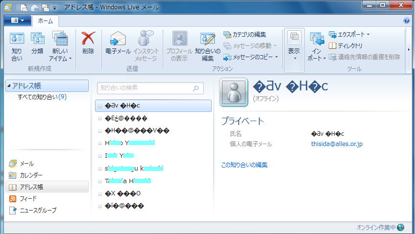The image size is (415, 234).
Task: Click the reply icon in title bar
Action: tap(35, 8)
